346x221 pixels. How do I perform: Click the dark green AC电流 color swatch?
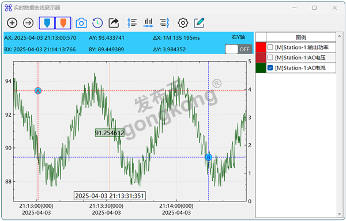(261, 68)
